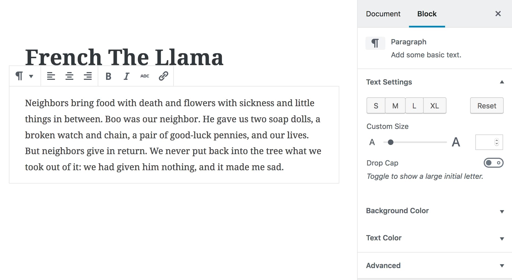Collapse the Text Settings section

pos(502,82)
